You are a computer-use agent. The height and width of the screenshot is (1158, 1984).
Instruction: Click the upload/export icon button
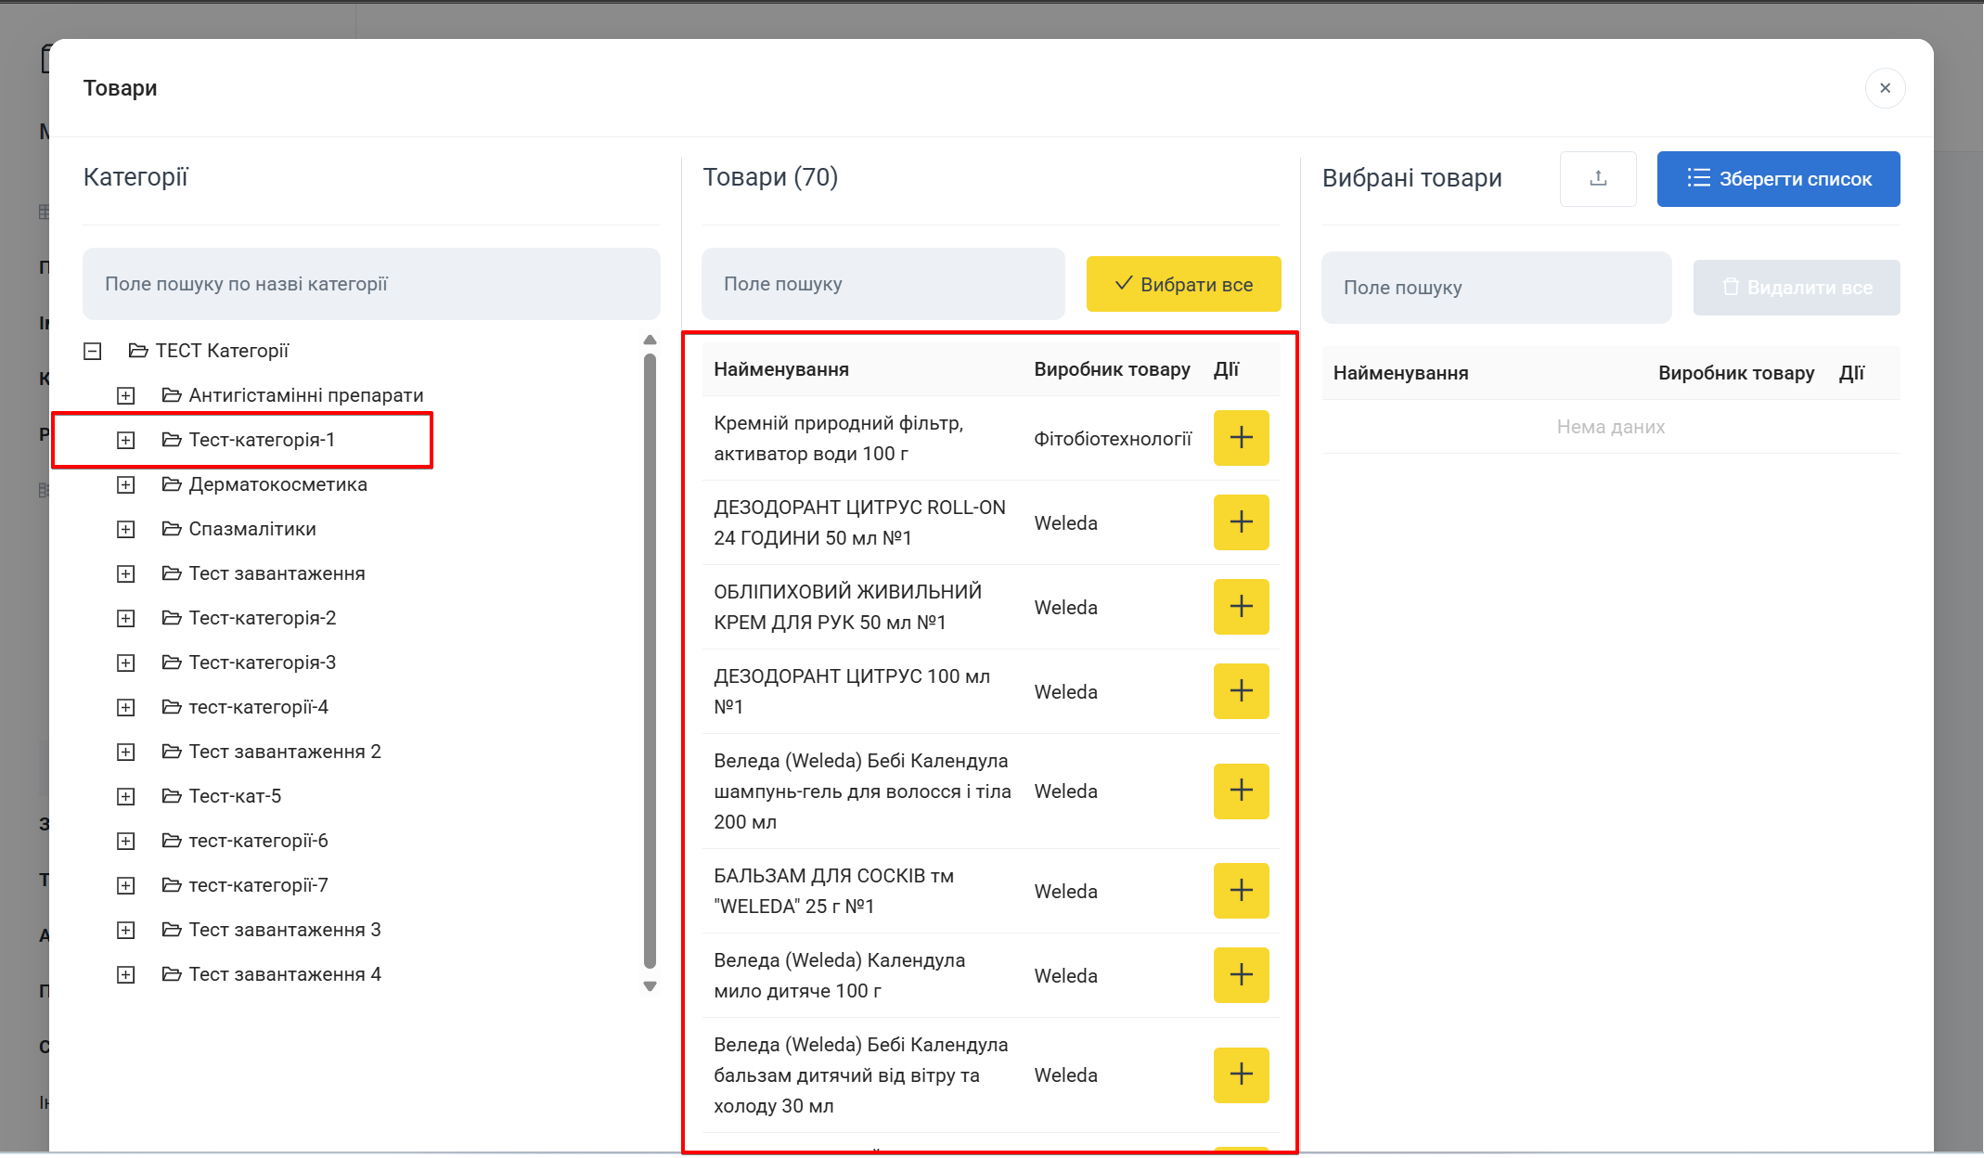(x=1598, y=179)
